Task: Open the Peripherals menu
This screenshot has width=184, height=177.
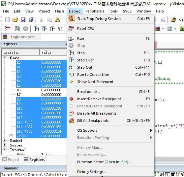Action: pos(95,11)
